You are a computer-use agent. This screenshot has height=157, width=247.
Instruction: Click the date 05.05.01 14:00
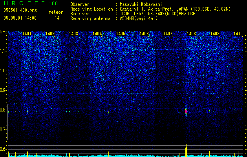tap(20, 18)
